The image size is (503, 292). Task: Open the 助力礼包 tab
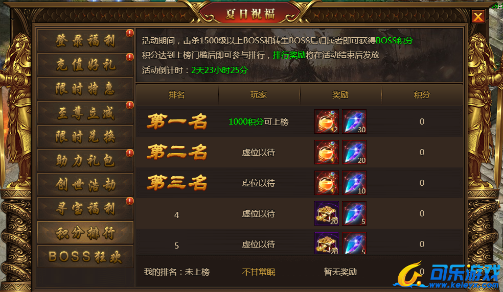click(85, 161)
